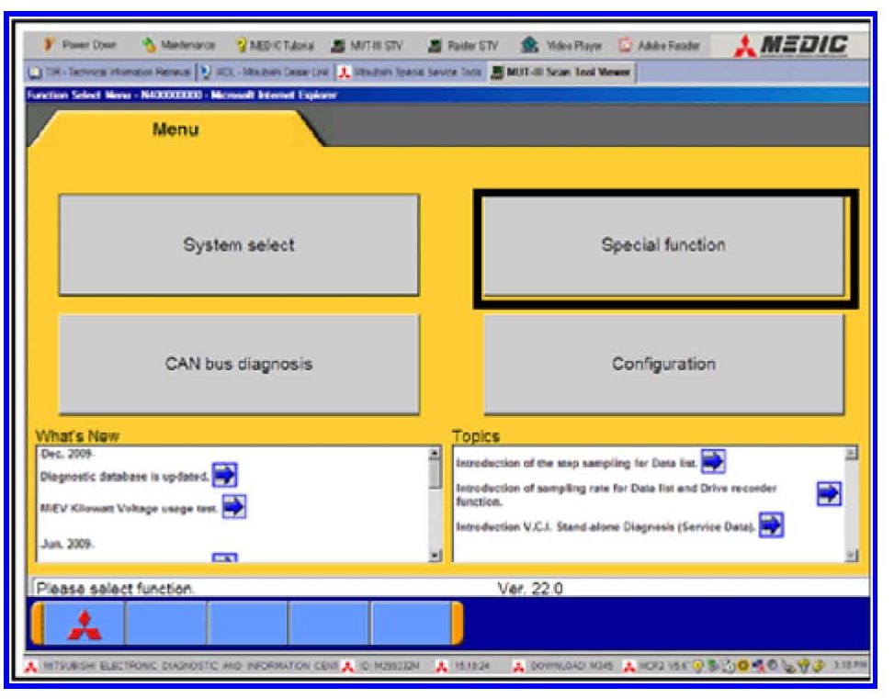Image resolution: width=894 pixels, height=699 pixels.
Task: Click the Mitsubishi logo home button
Action: tap(84, 625)
